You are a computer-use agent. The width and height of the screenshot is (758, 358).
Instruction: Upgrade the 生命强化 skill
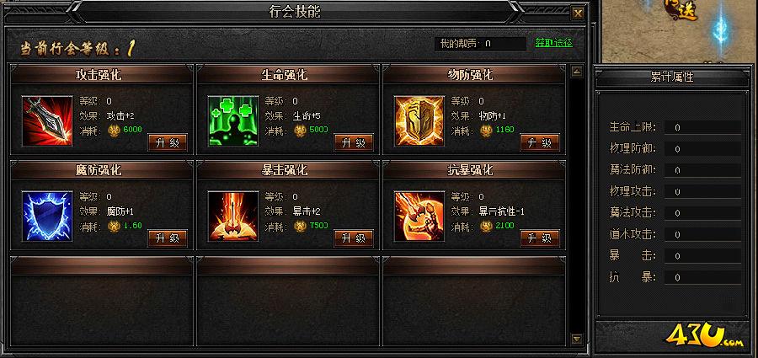[x=354, y=142]
